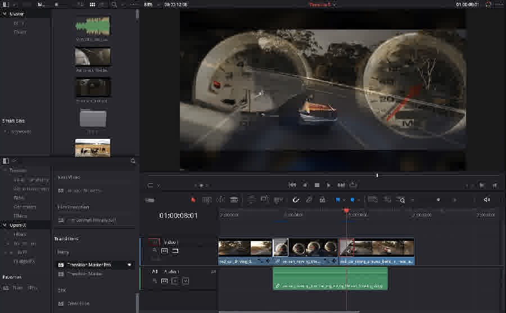506x313 pixels.
Task: Add a blue marker at the playhead
Action: click(x=353, y=200)
